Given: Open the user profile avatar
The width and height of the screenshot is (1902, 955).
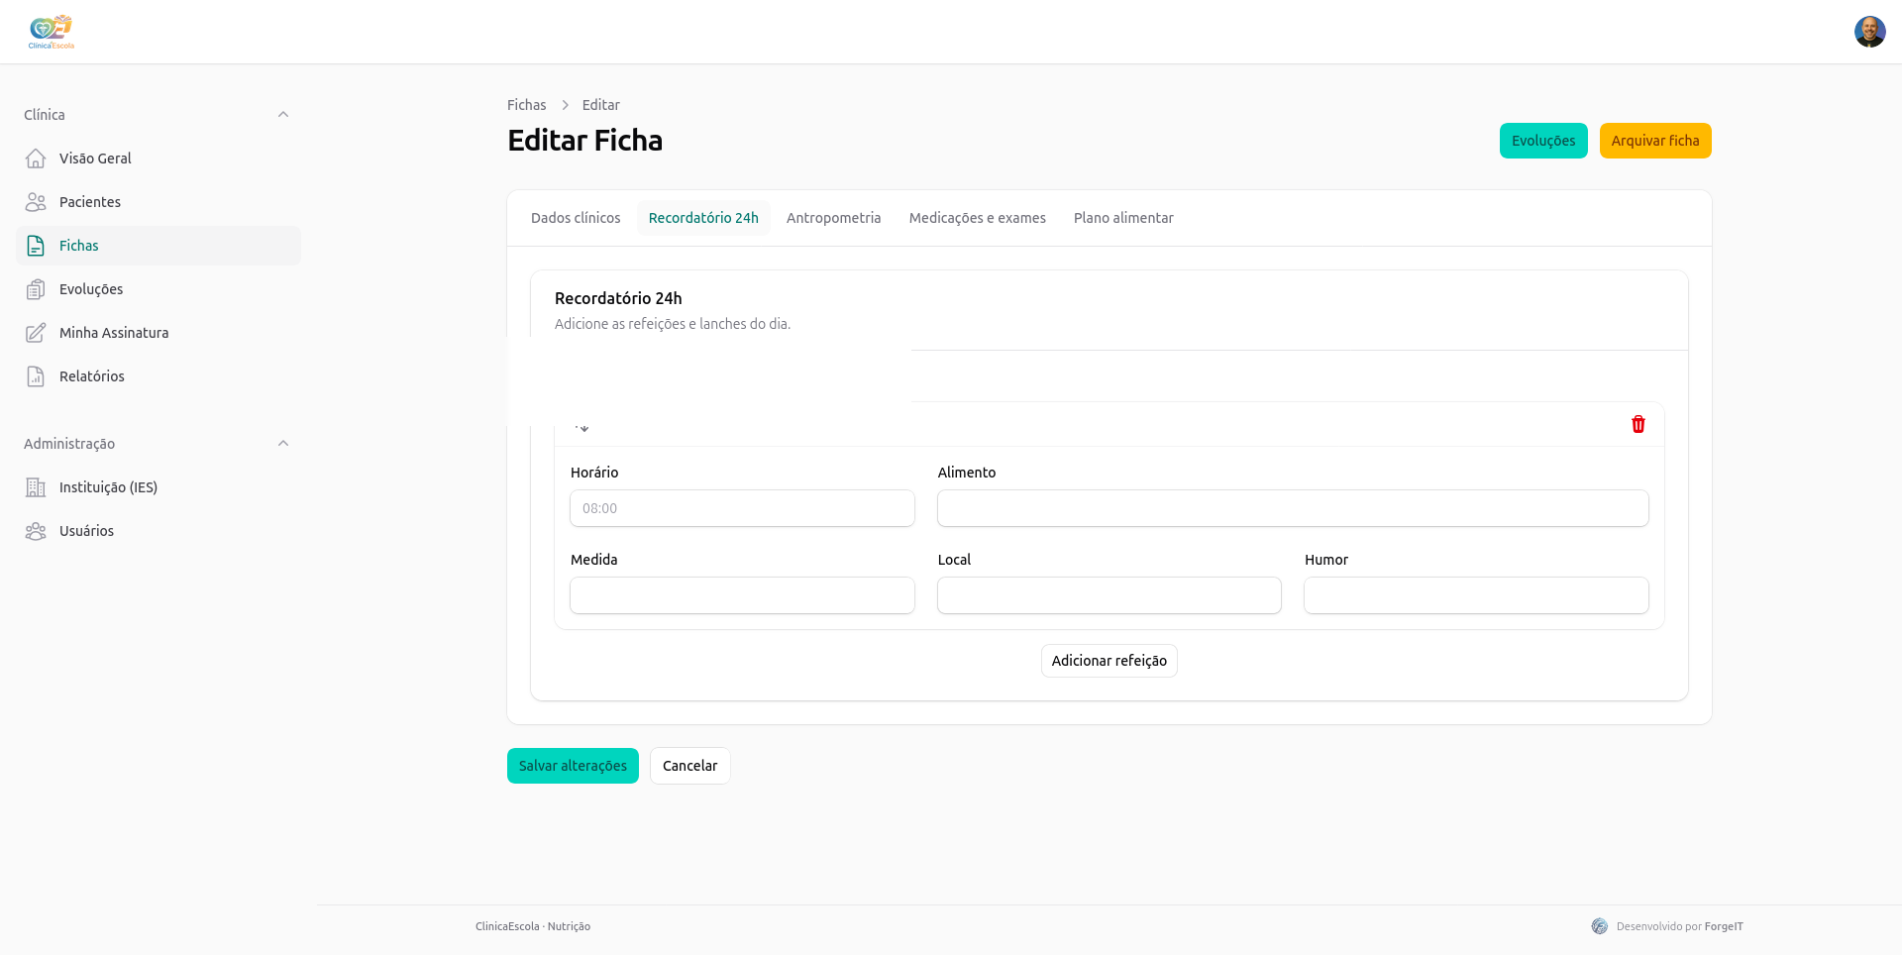Looking at the screenshot, I should [1869, 32].
